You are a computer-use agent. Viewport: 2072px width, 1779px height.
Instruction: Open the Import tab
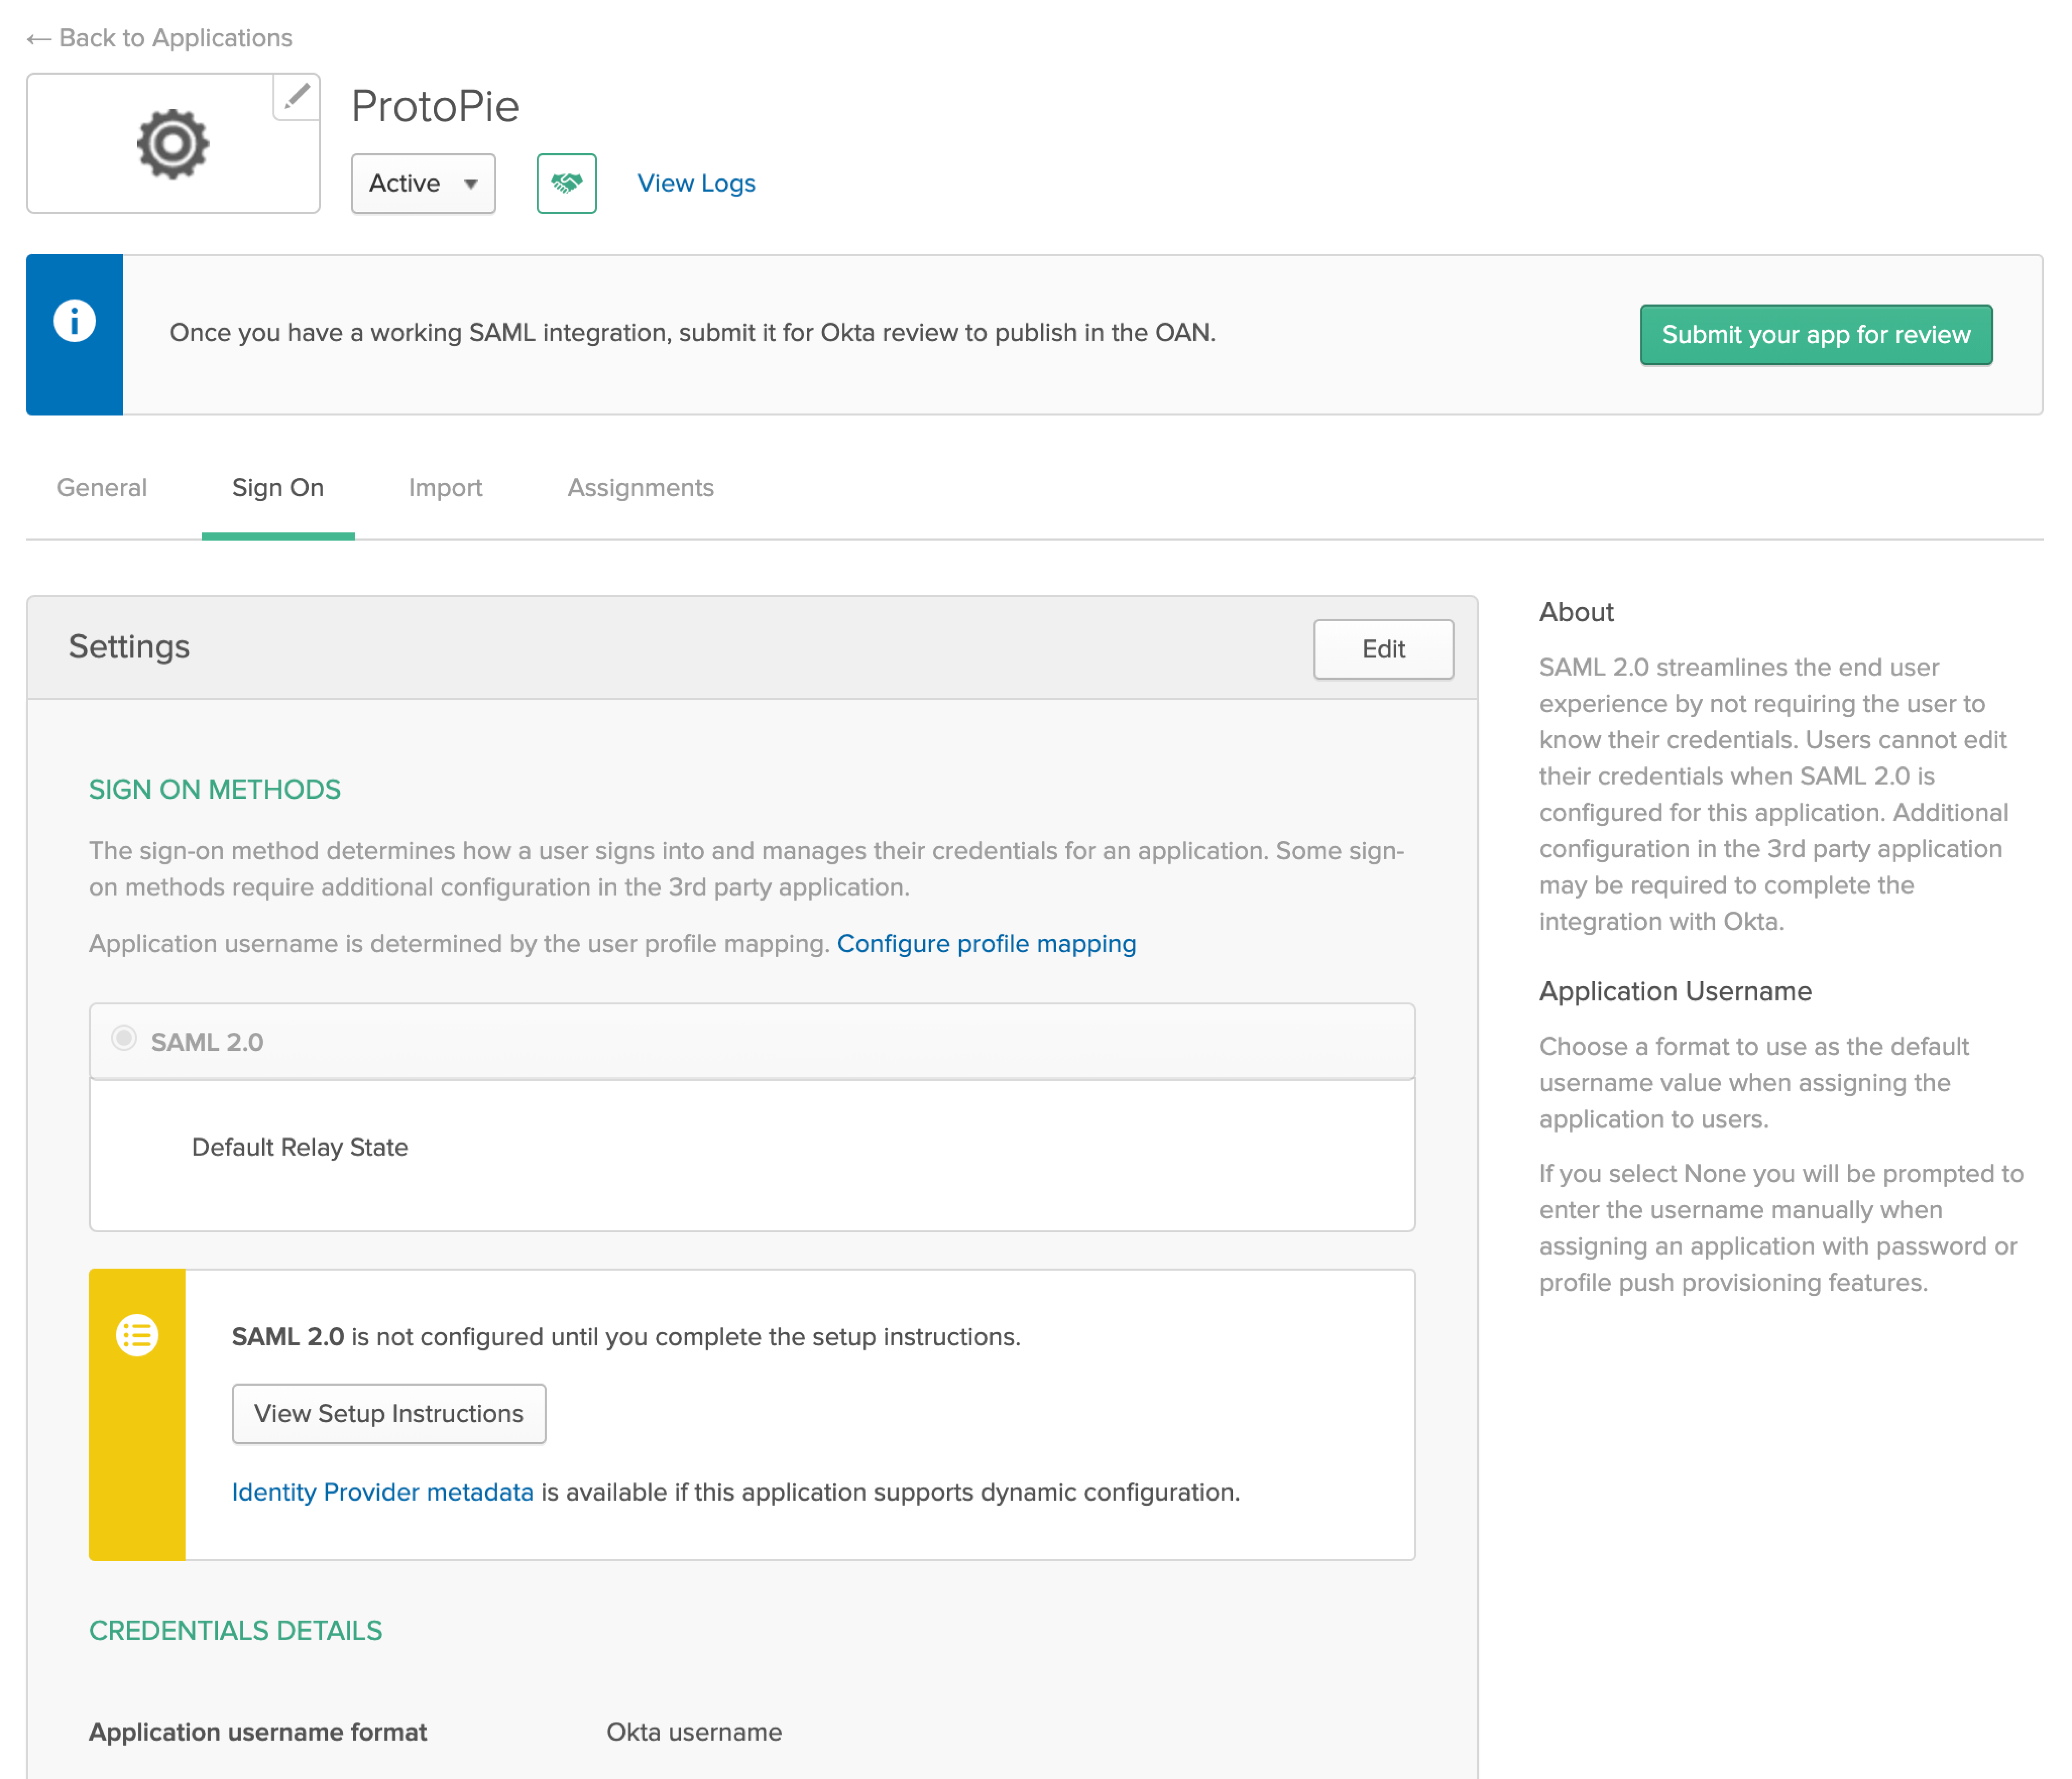445,488
